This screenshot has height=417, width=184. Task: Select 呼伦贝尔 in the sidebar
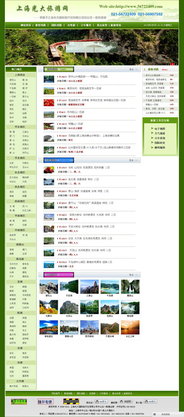tap(13, 167)
